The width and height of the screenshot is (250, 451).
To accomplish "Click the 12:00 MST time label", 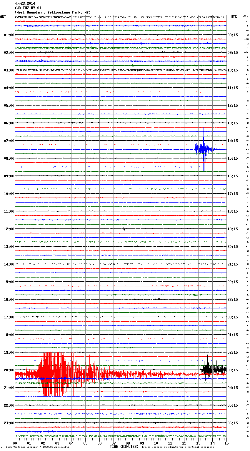I will click(x=9, y=229).
